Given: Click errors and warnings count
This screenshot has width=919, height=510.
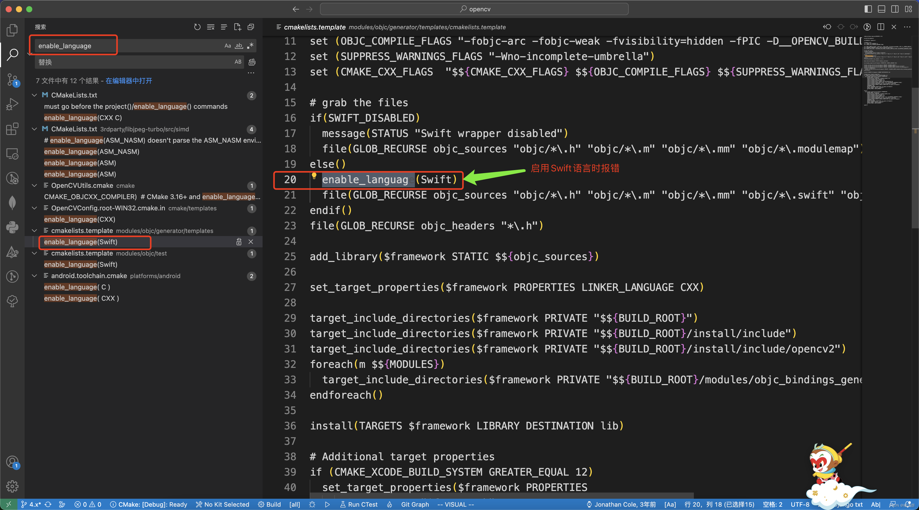Looking at the screenshot, I should click(x=88, y=504).
